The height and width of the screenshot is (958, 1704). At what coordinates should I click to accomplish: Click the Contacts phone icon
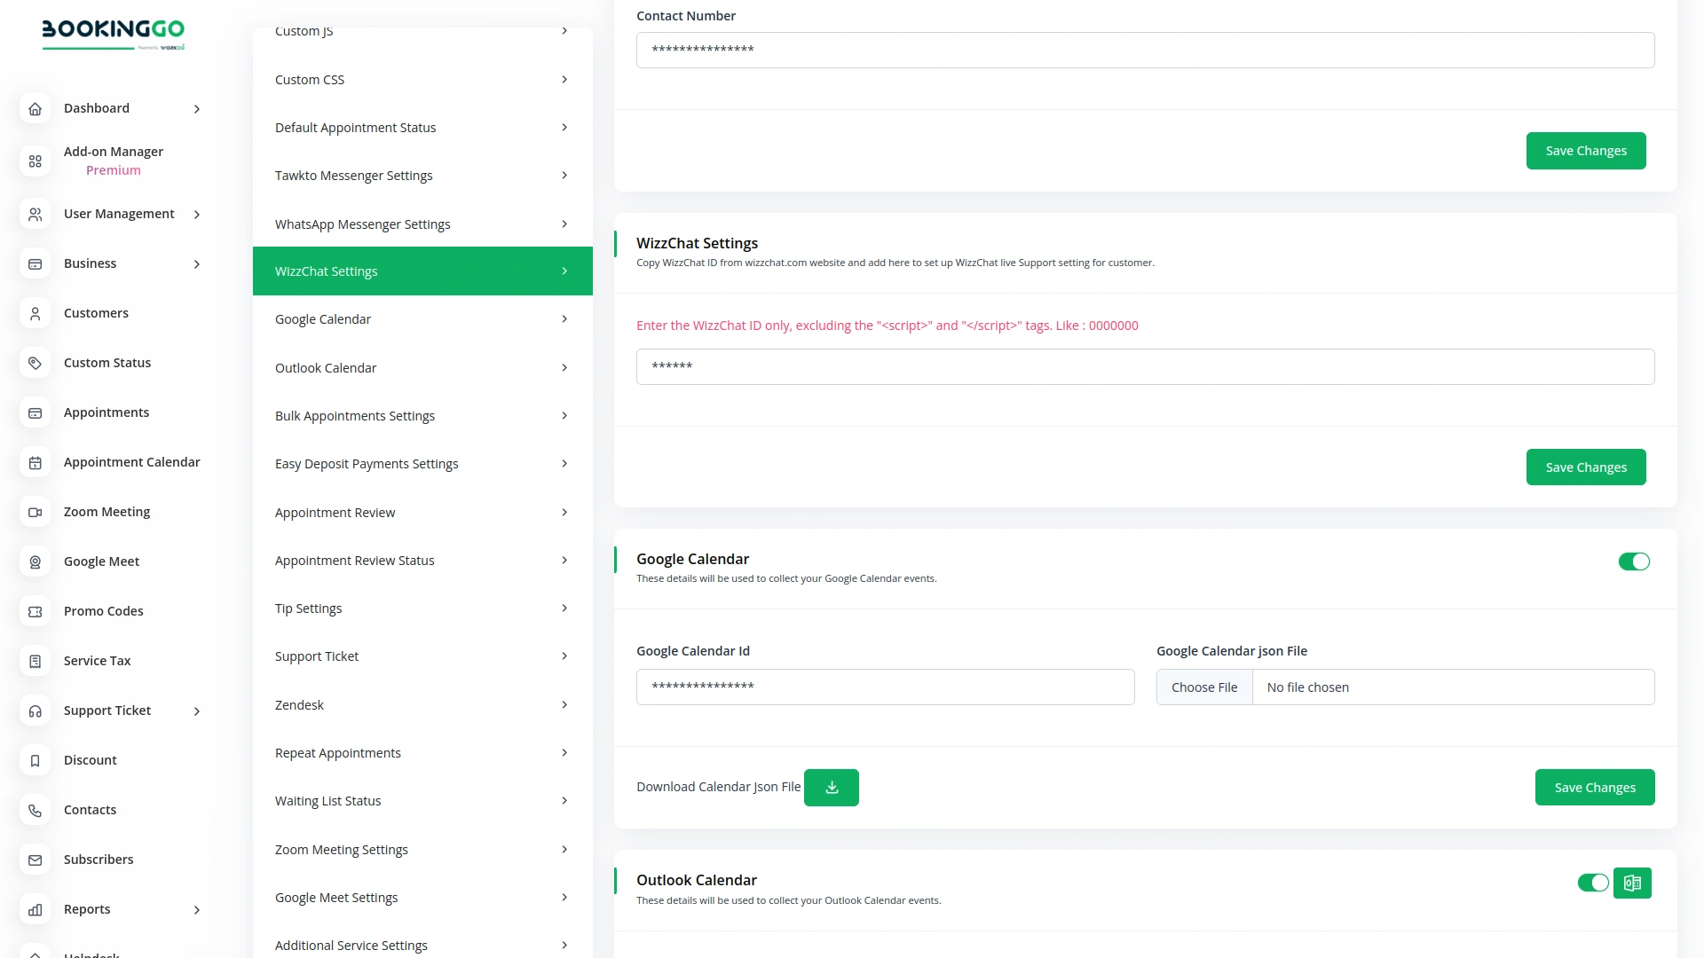tap(35, 811)
